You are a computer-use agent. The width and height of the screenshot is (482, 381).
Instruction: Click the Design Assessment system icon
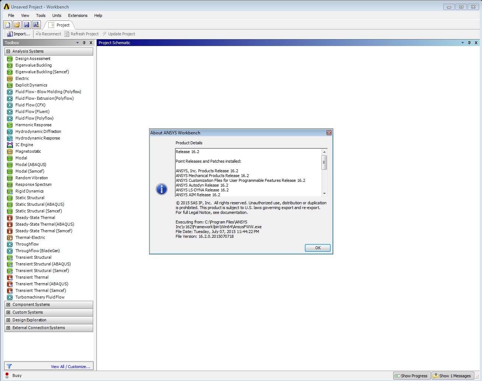pos(10,59)
